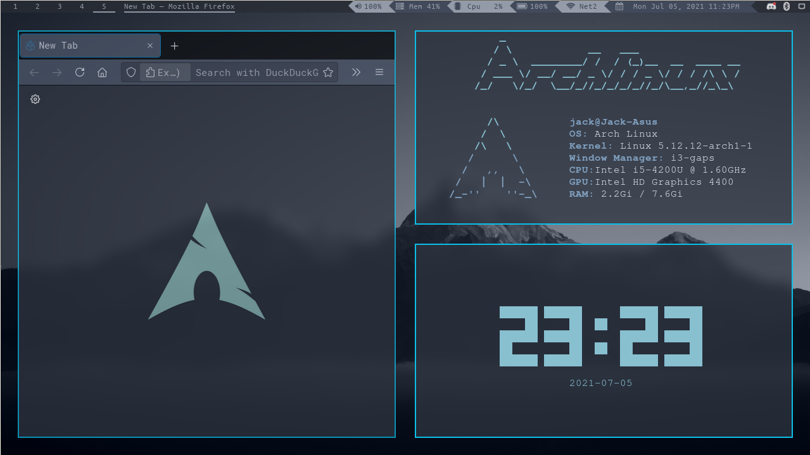The height and width of the screenshot is (455, 810).
Task: Click the 'Window Manager: i3-gaps' line
Action: [642, 158]
